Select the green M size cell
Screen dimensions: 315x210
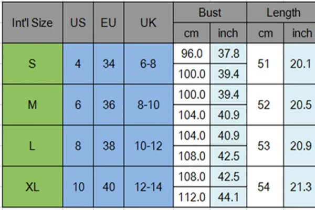[32, 105]
